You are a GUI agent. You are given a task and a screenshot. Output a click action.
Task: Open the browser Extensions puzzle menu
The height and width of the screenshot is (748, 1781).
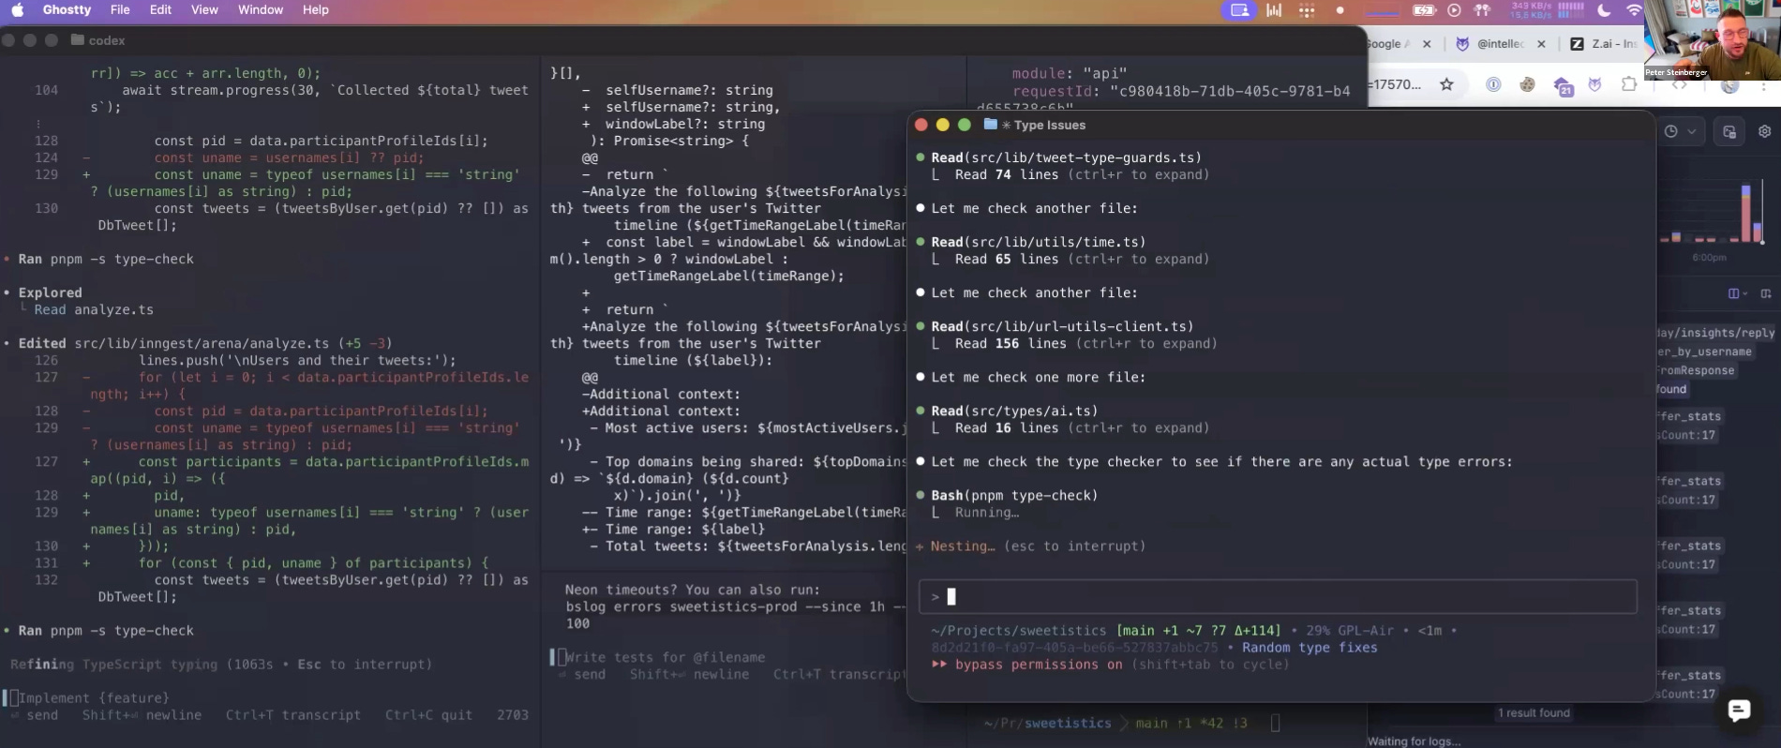1629,84
